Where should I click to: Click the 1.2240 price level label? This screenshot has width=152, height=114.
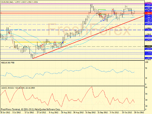[148, 49]
